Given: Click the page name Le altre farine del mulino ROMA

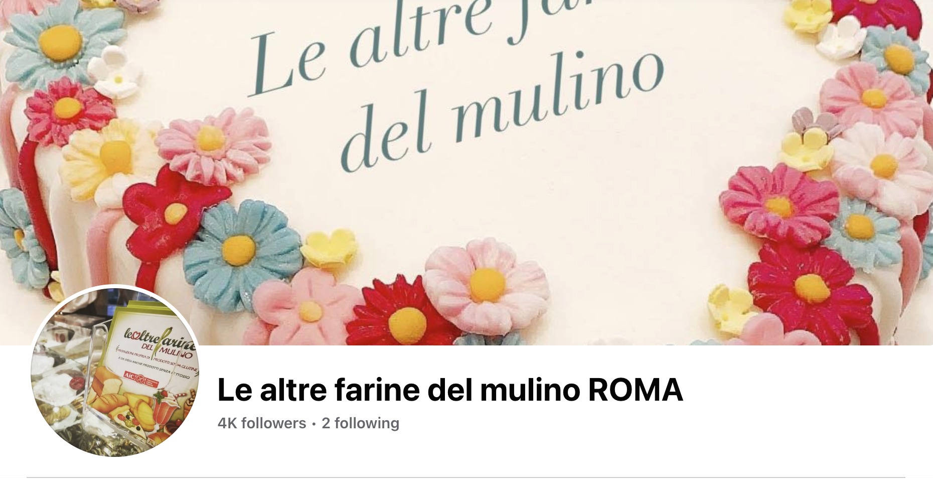Looking at the screenshot, I should [x=450, y=390].
